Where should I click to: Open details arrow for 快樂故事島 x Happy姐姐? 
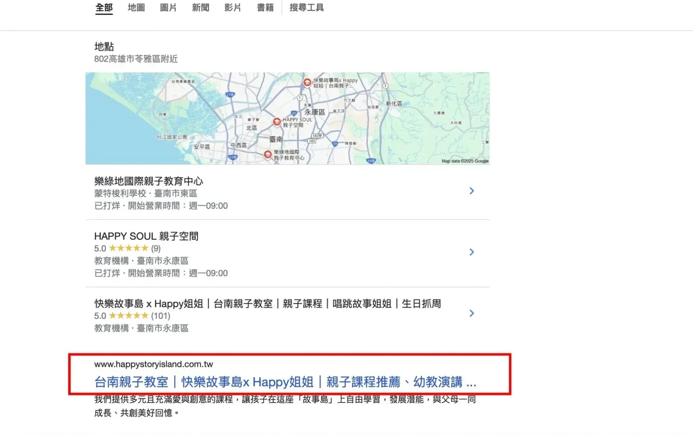click(471, 313)
